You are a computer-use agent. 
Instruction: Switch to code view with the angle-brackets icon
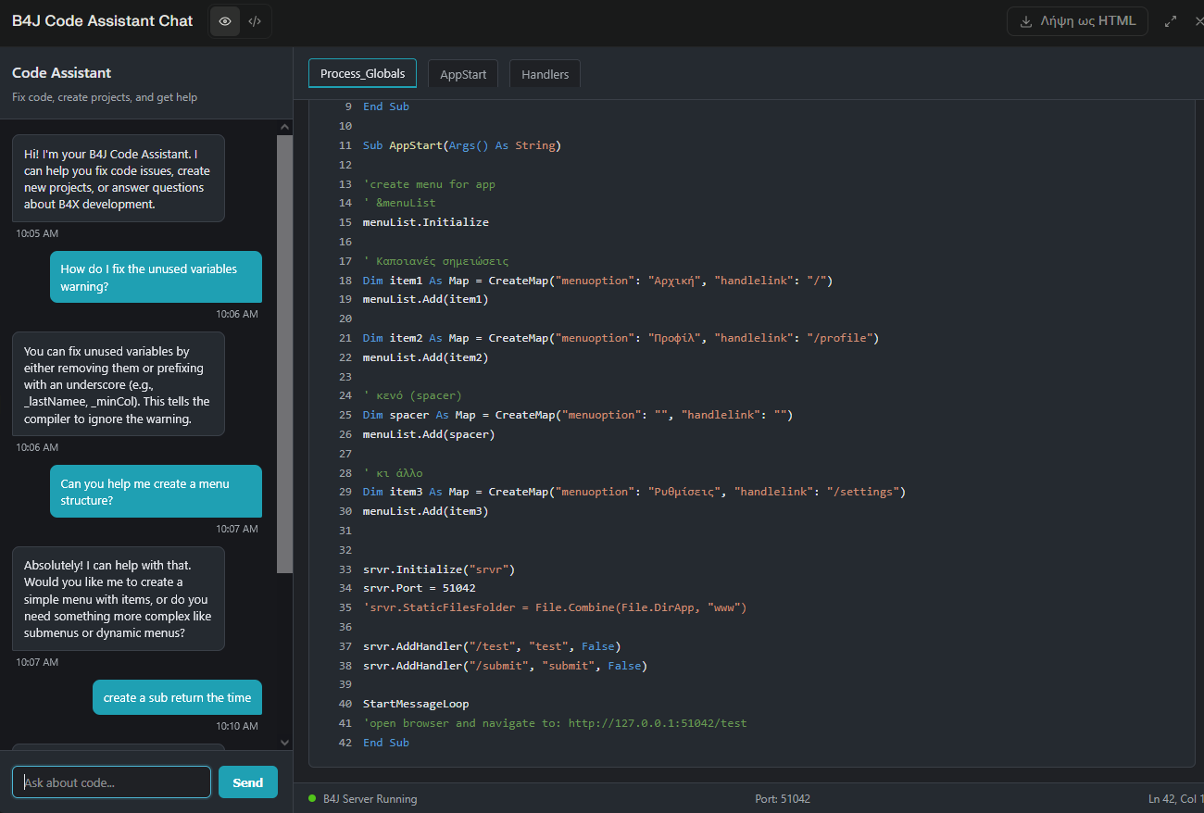click(255, 21)
